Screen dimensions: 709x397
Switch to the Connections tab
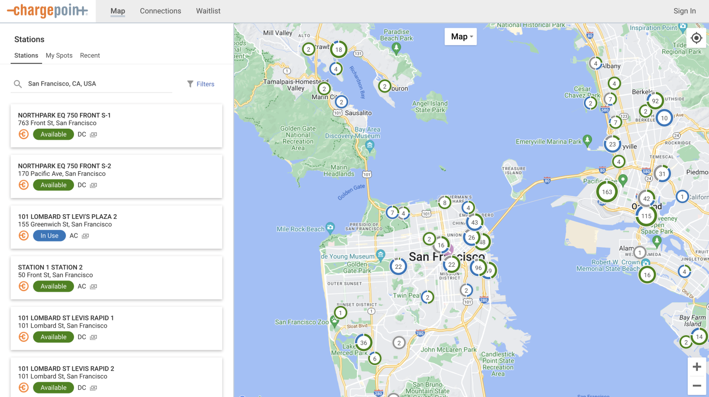click(x=160, y=11)
